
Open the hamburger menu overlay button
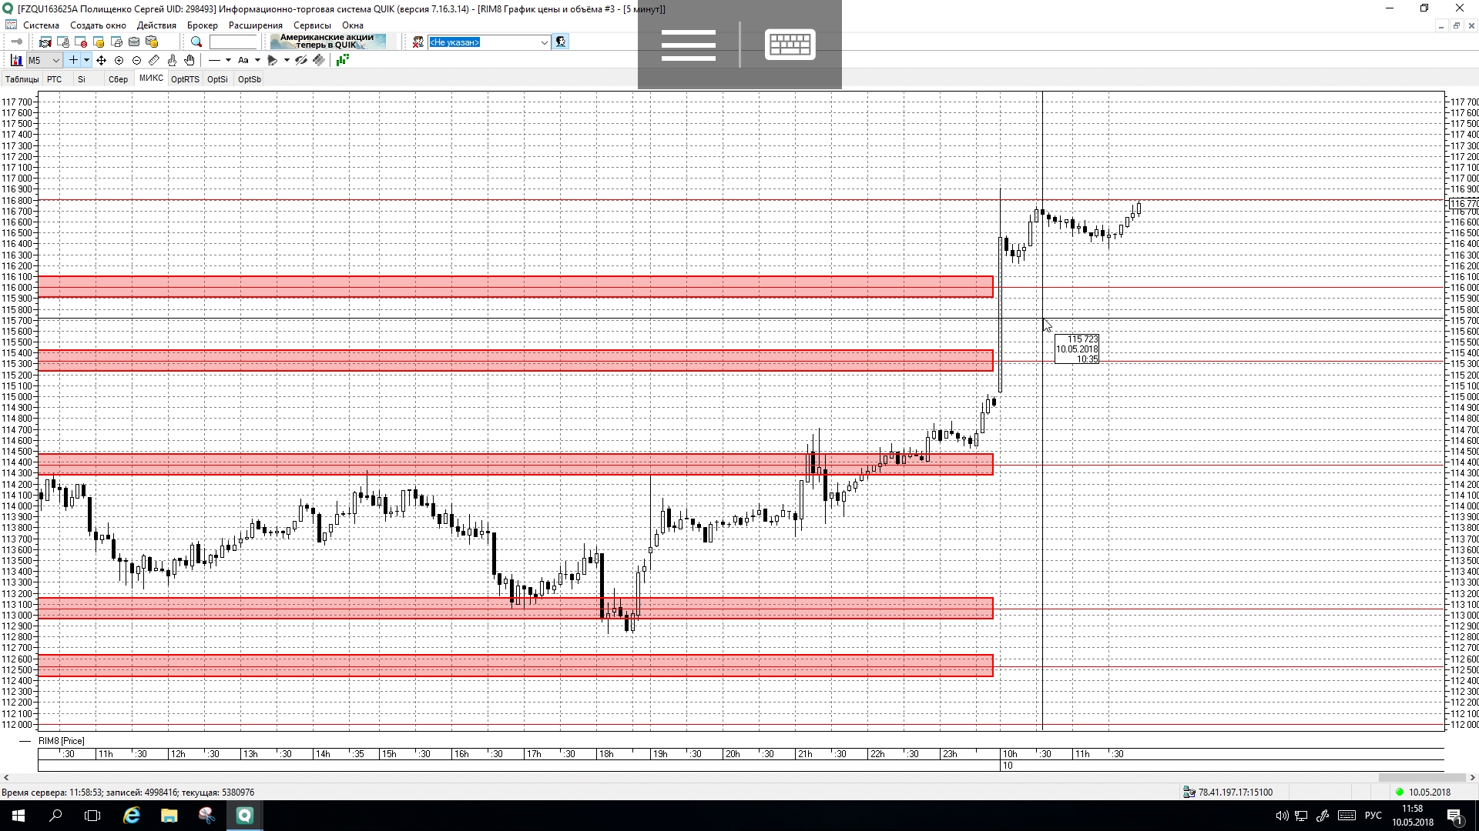688,44
